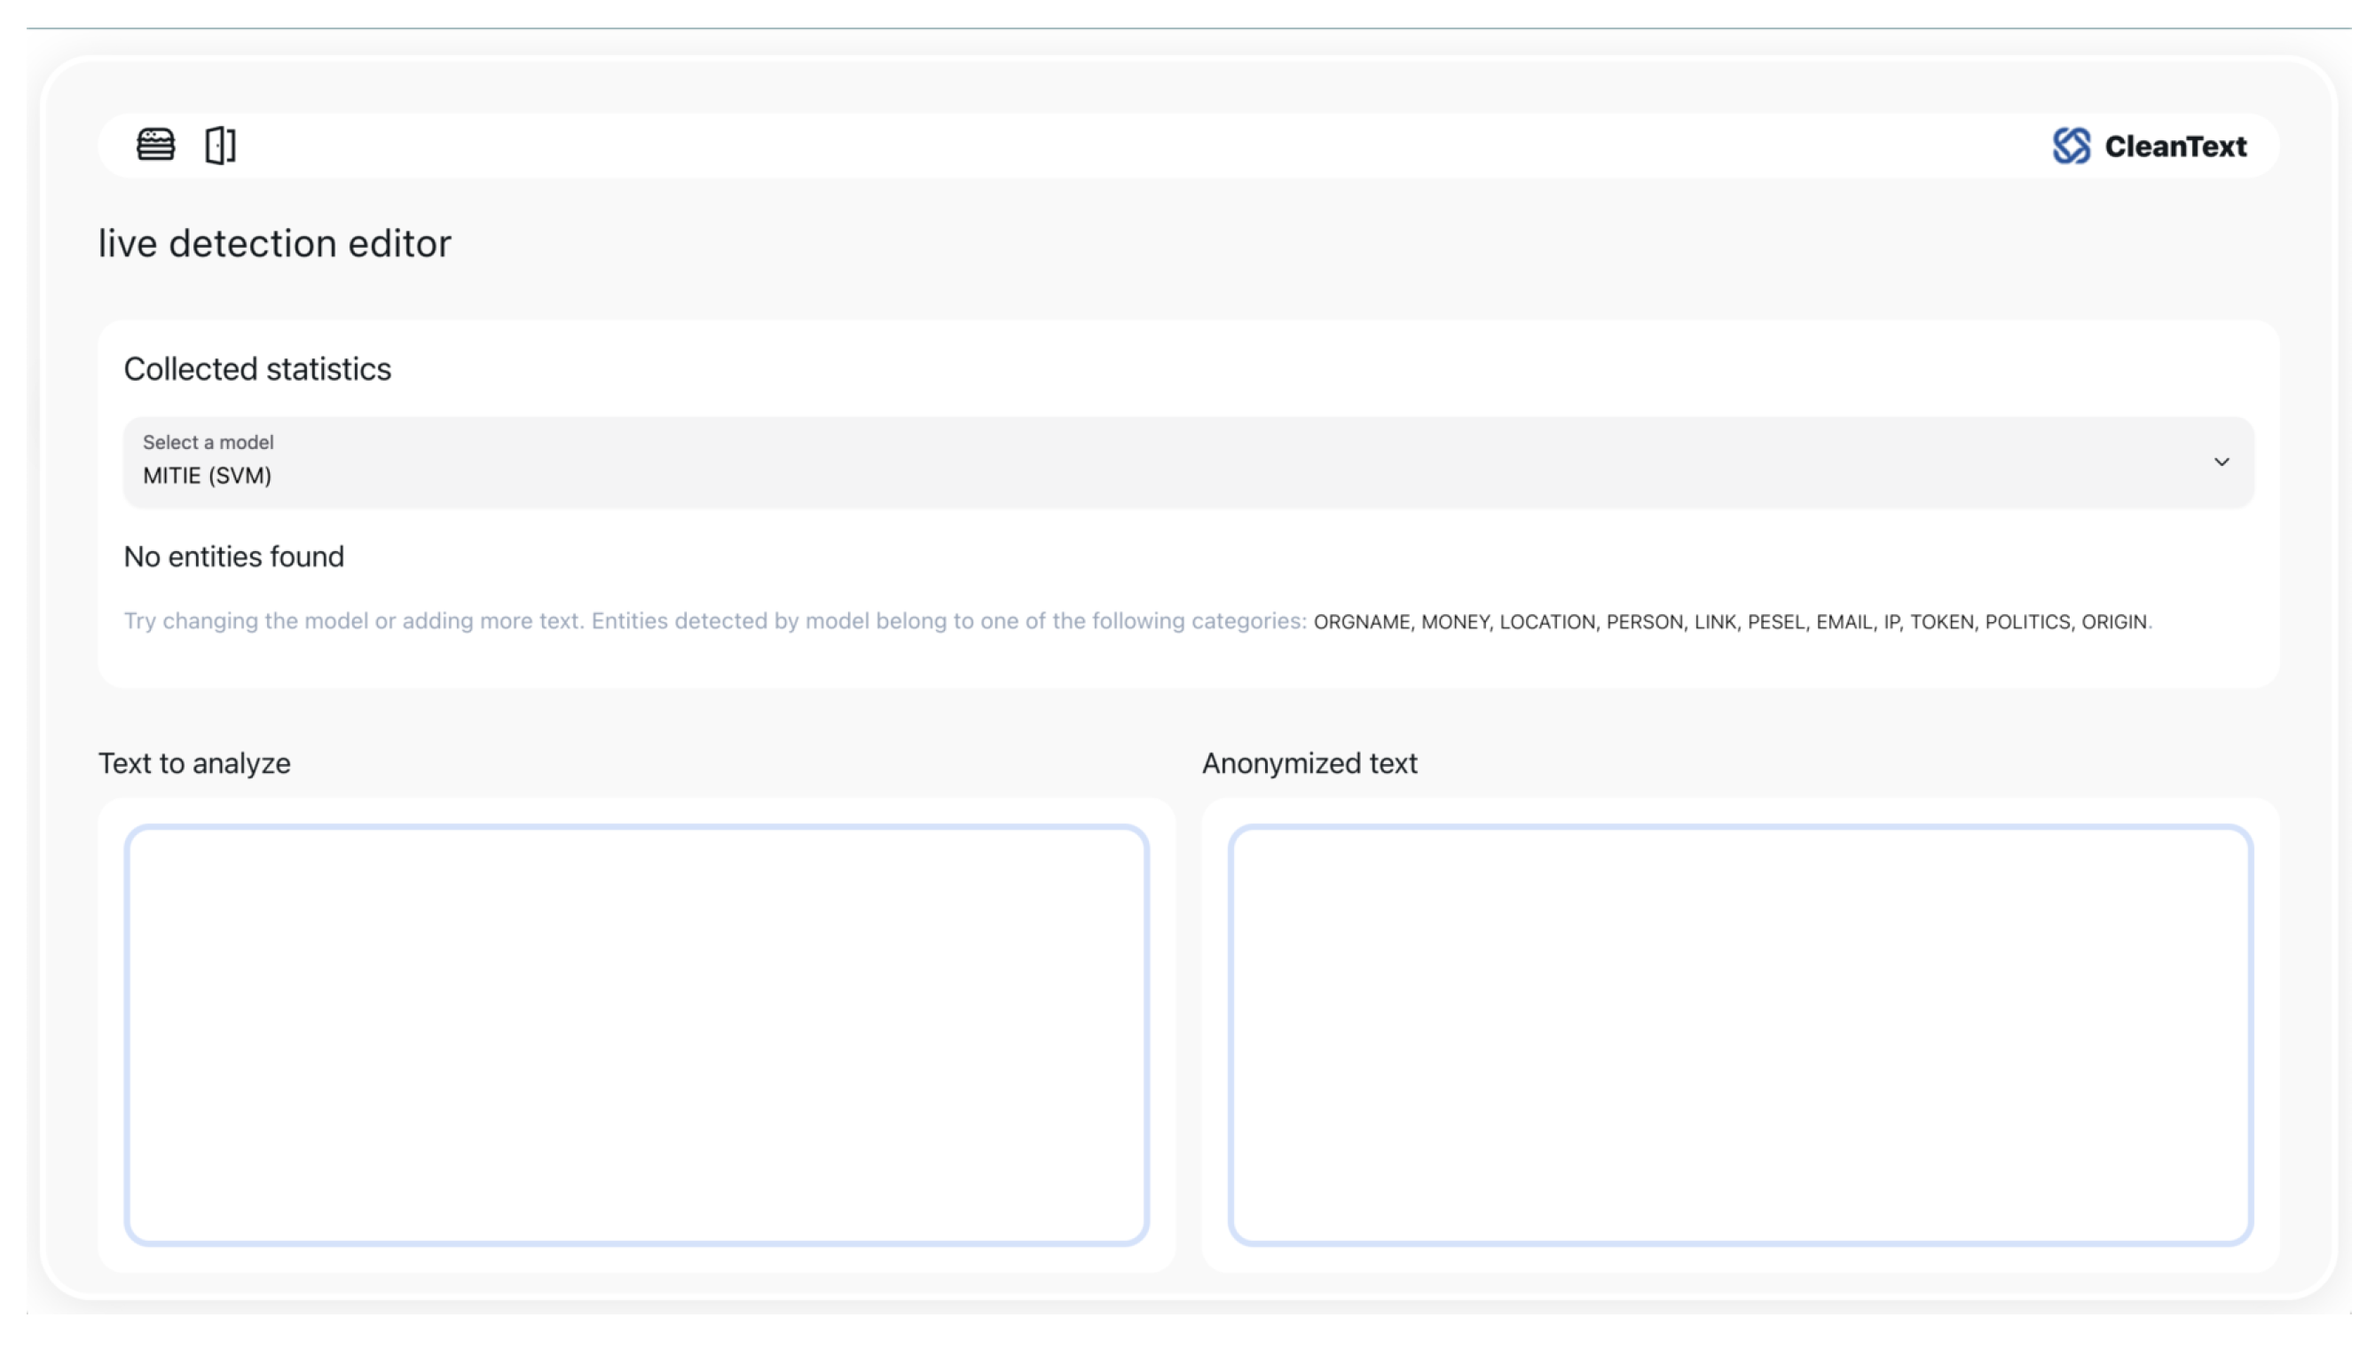Screen dimensions: 2375x1349
Task: Click the 'No entities found' message
Action: tap(233, 556)
